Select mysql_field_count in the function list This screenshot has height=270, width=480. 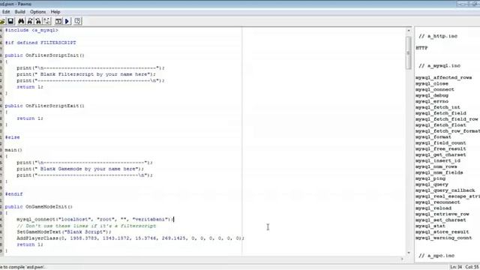[441, 143]
